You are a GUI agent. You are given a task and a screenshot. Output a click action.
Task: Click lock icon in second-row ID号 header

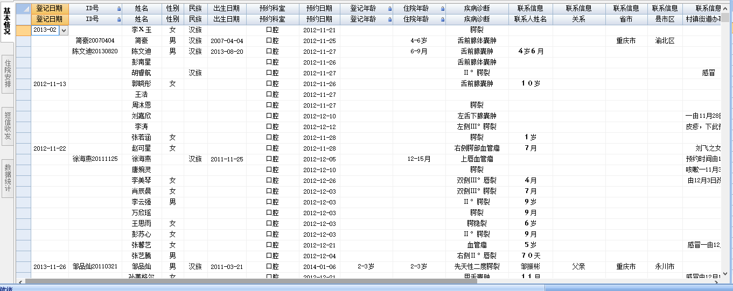pyautogui.click(x=118, y=19)
